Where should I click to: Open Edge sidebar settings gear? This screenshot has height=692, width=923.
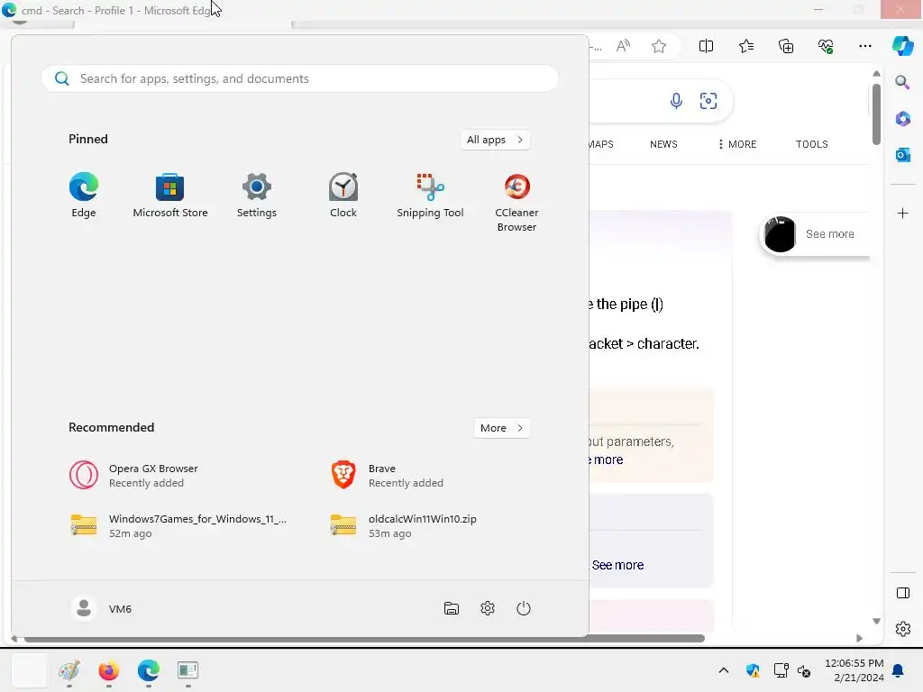[902, 629]
